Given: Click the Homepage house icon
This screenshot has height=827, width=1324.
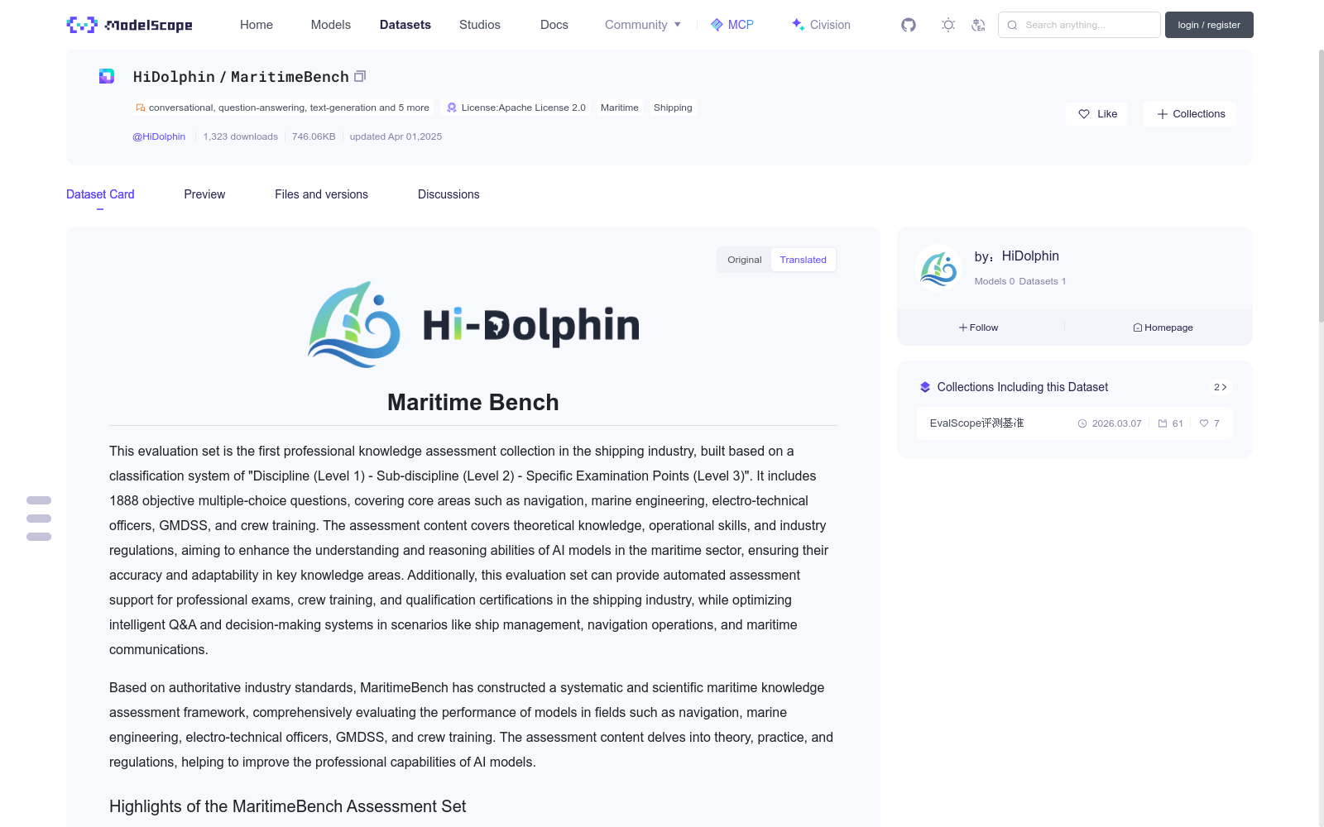Looking at the screenshot, I should click(1138, 327).
